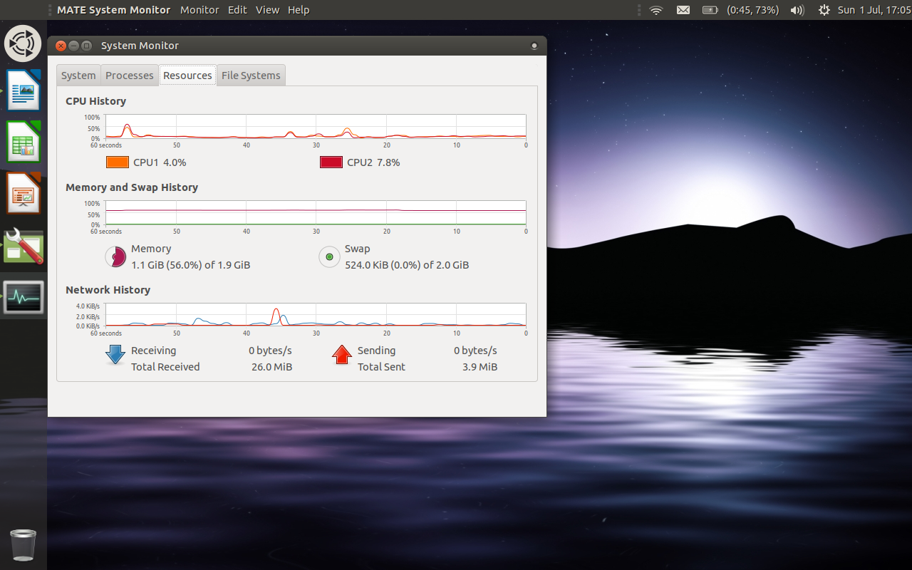
Task: Switch to the File Systems tab
Action: (251, 76)
